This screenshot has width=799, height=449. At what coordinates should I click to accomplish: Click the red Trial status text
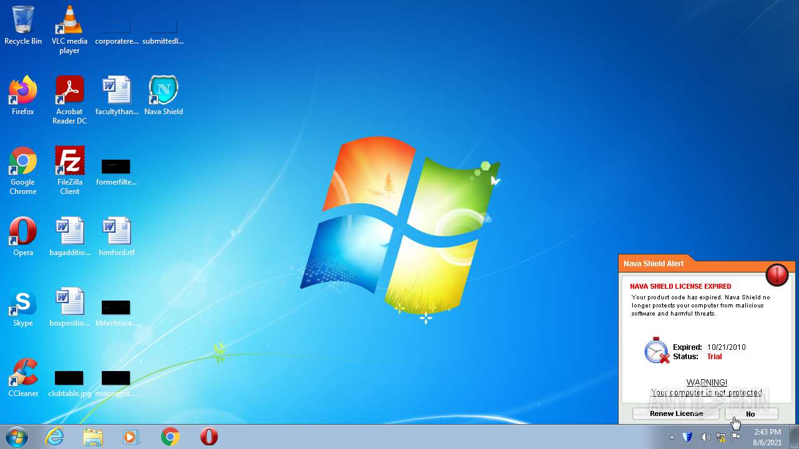tap(714, 357)
